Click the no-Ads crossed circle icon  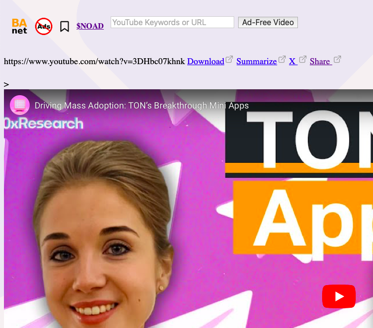pos(43,26)
